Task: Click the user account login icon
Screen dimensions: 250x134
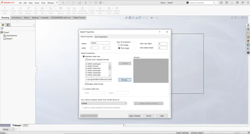Action: pos(221,3)
